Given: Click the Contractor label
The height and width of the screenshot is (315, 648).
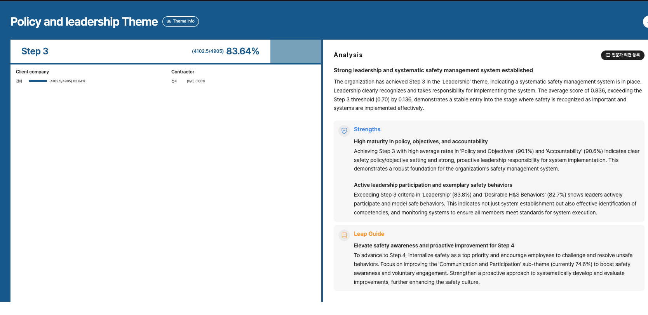Looking at the screenshot, I should pos(183,72).
